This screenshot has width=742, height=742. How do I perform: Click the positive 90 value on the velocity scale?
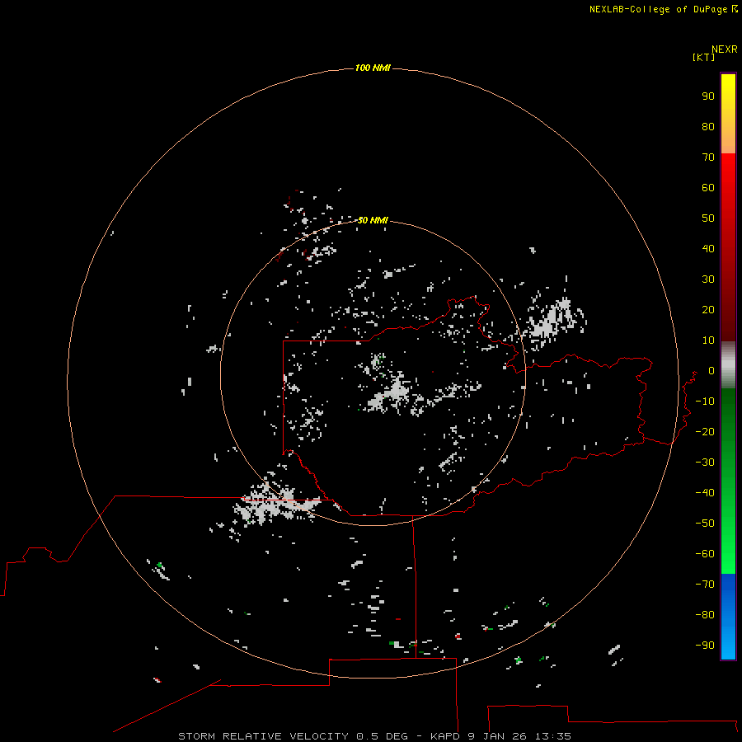pyautogui.click(x=708, y=96)
